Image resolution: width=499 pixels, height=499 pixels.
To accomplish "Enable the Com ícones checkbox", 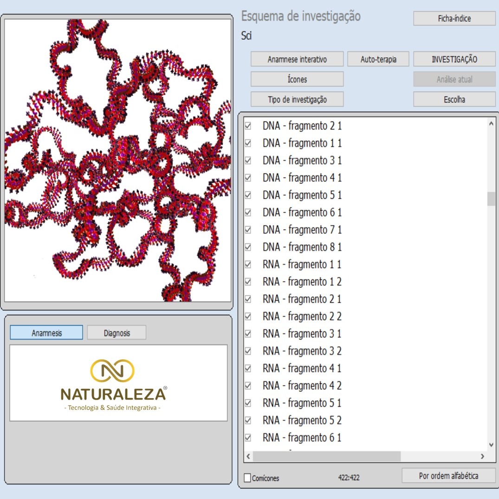I will click(x=247, y=478).
